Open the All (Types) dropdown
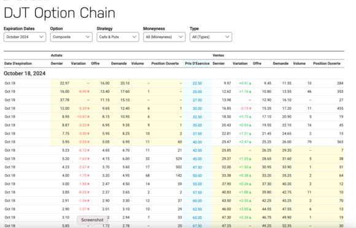356x228 pixels. (211, 37)
